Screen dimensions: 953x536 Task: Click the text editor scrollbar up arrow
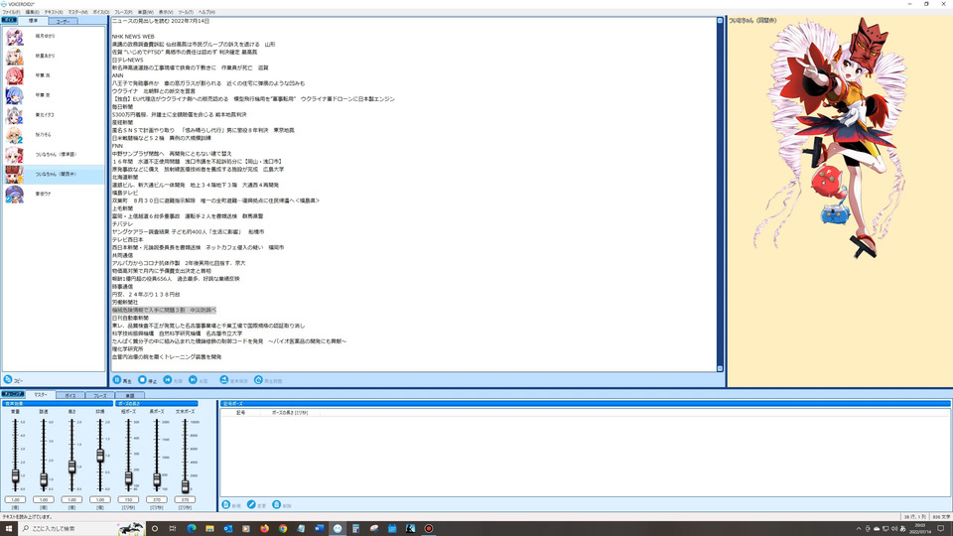[721, 21]
